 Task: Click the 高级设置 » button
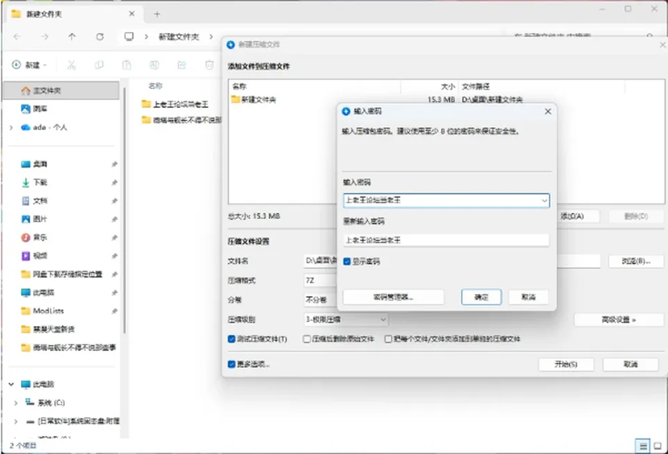click(x=619, y=320)
